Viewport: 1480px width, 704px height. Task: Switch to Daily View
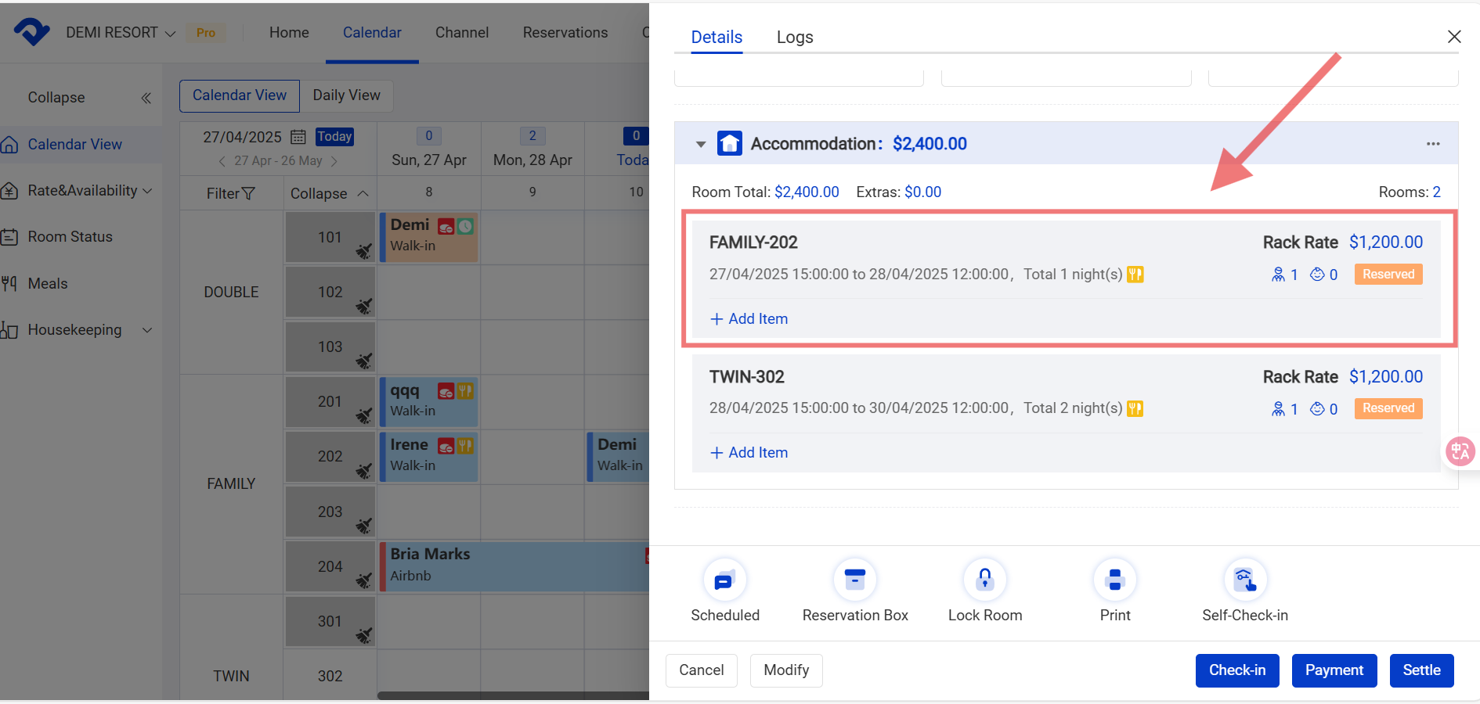coord(346,95)
